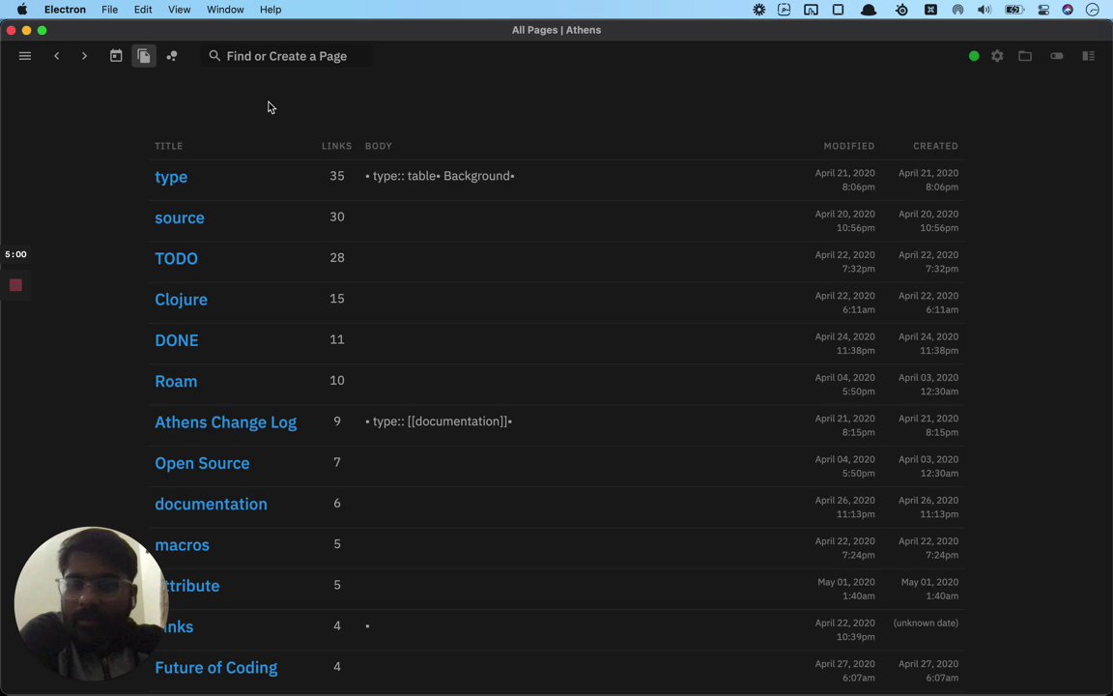Click the body text 'type:: [[documentation]]'

coord(441,421)
